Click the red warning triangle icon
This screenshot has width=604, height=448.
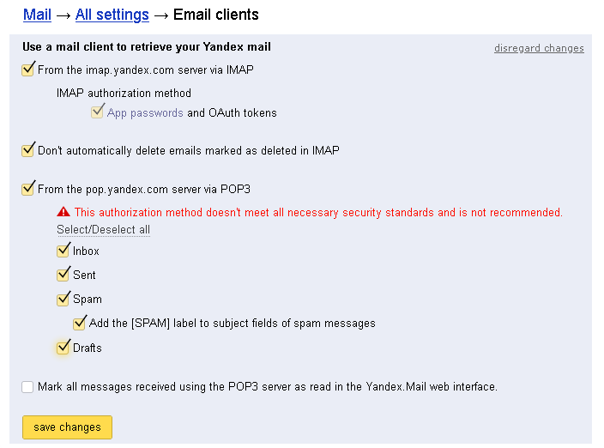click(63, 212)
